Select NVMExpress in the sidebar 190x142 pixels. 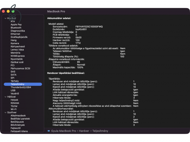coord(18,56)
